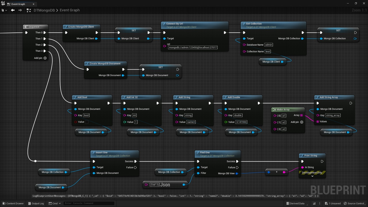Open the bookmarks dropdown in graph toolbar
Screen dimensions: 368x207
[x=4, y=10]
